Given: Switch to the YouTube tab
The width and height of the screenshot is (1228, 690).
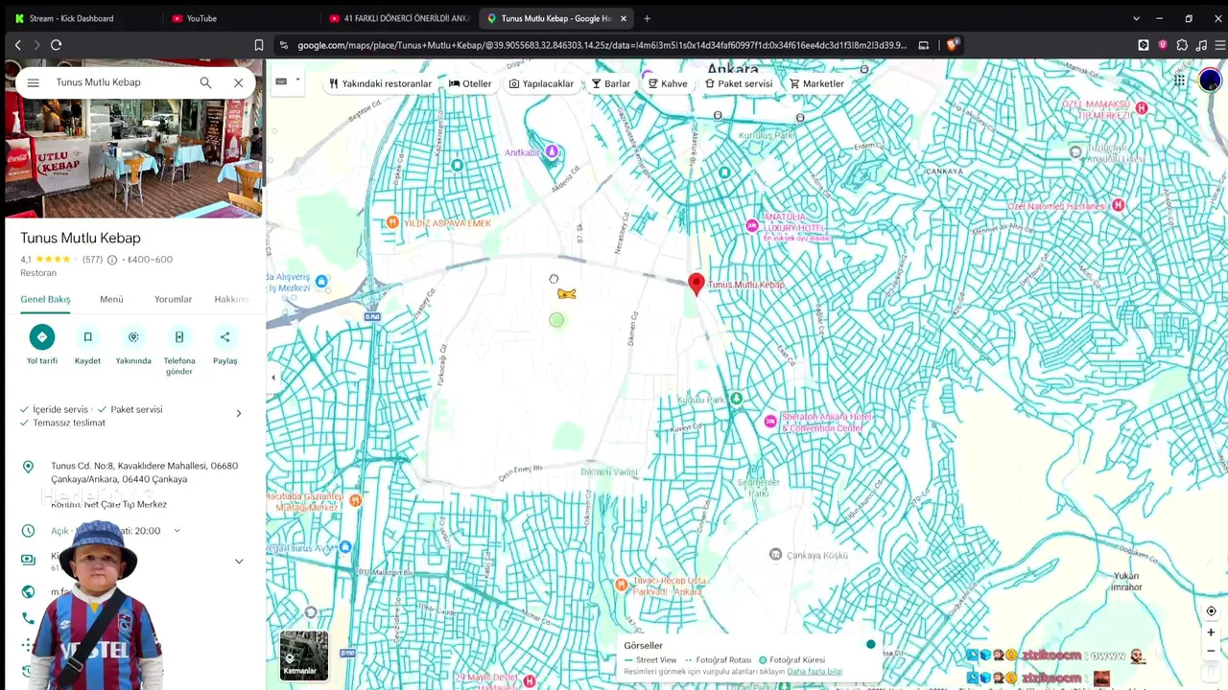Looking at the screenshot, I should click(240, 18).
